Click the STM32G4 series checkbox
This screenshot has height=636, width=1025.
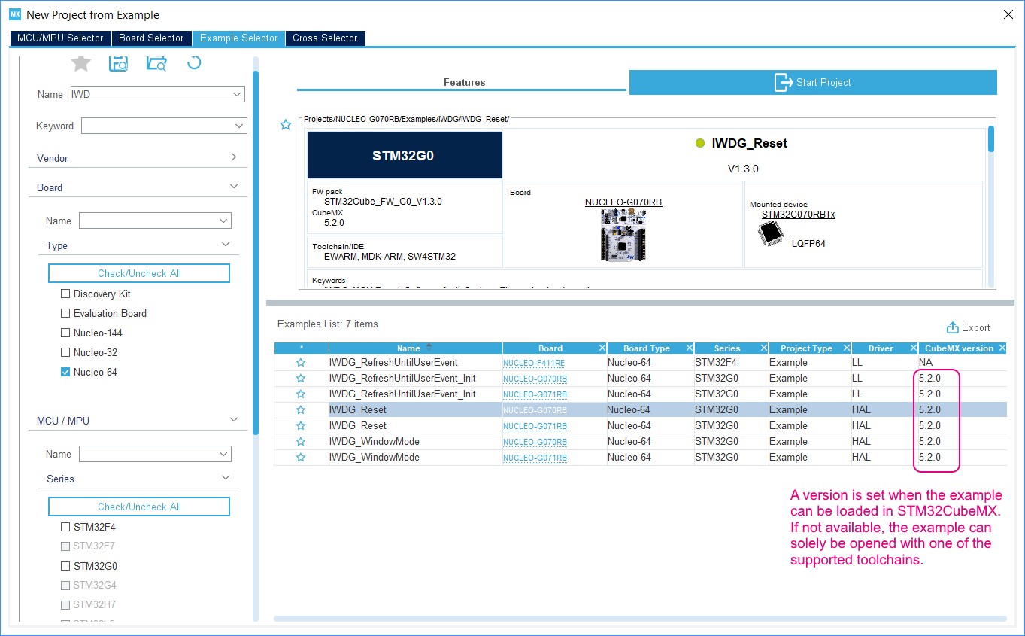click(x=65, y=586)
